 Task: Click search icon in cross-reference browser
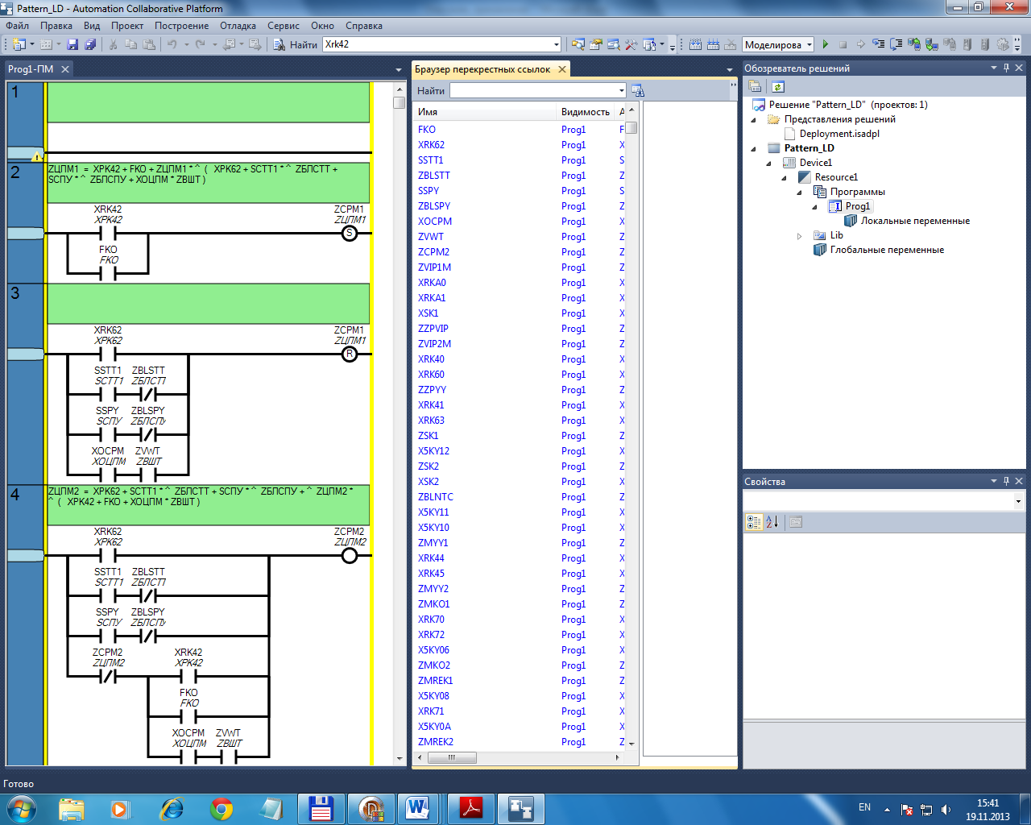coord(638,91)
